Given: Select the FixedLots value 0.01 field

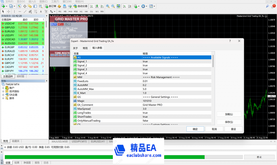Looking at the screenshot, I should click(x=176, y=81).
